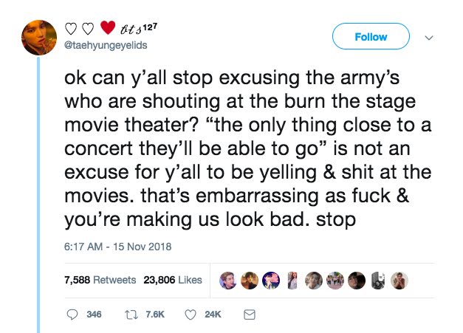Image resolution: width=463 pixels, height=333 pixels.
Task: Click the retweet arrows icon
Action: 131,315
